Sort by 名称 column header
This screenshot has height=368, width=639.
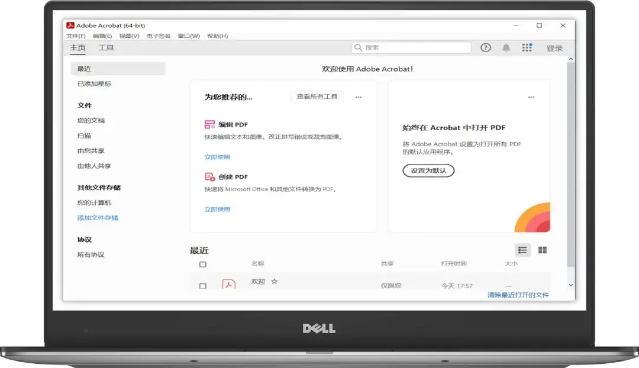[257, 264]
